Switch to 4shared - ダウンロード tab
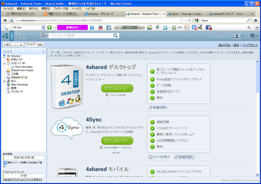The image size is (261, 184). [104, 14]
